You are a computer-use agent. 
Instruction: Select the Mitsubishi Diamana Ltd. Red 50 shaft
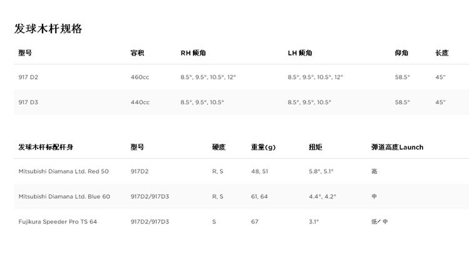coord(63,171)
